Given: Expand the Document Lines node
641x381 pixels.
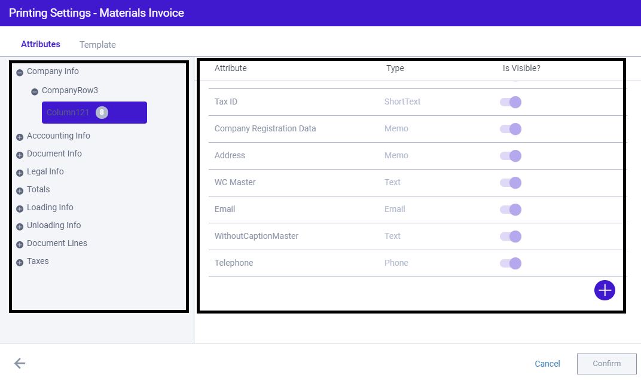Looking at the screenshot, I should tap(20, 245).
